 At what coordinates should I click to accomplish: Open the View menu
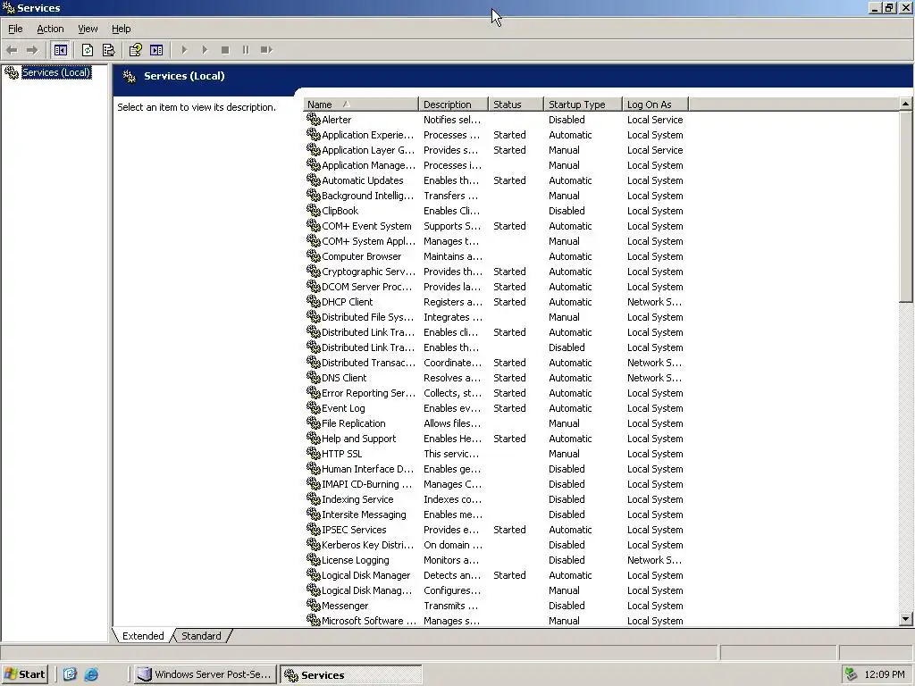click(88, 29)
